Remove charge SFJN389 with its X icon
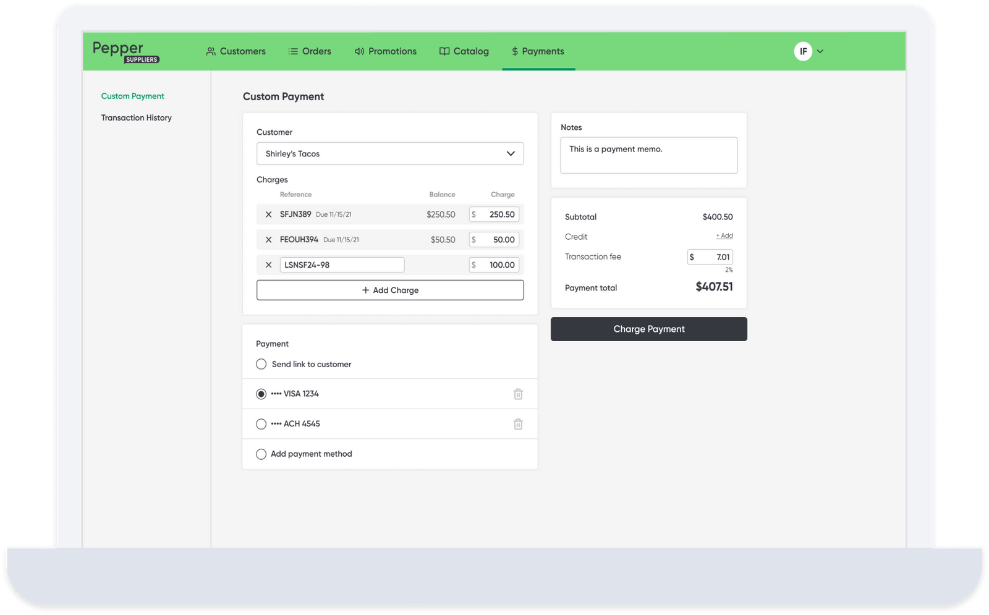The width and height of the screenshot is (989, 615). tap(268, 214)
